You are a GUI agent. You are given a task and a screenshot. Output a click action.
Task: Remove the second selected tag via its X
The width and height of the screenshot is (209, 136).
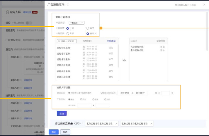tap(151, 124)
